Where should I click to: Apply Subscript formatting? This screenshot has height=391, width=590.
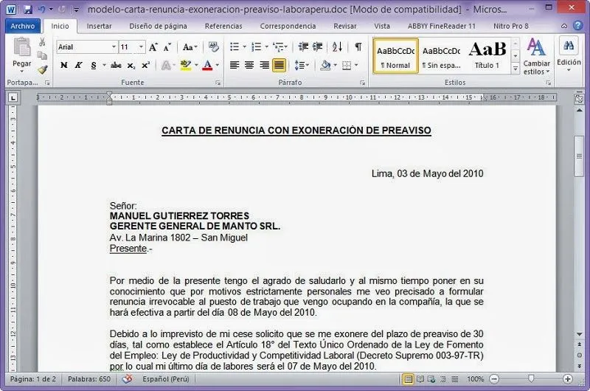click(x=131, y=65)
